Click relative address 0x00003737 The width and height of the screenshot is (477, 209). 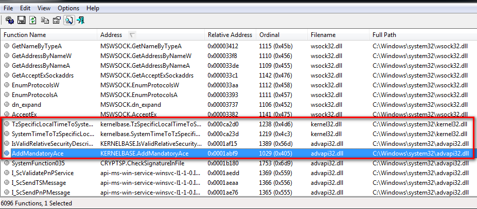(x=223, y=105)
